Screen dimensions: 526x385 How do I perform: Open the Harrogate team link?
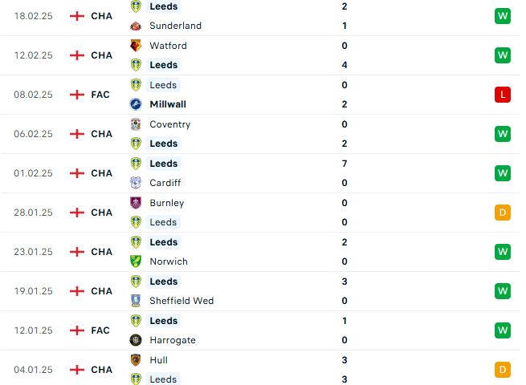click(173, 340)
